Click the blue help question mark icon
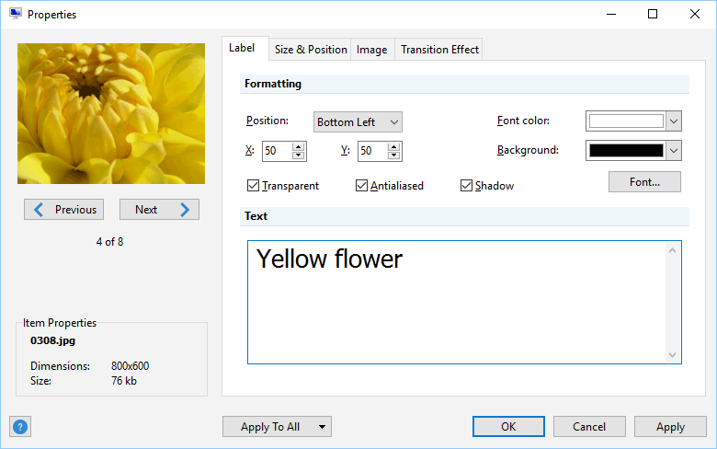This screenshot has width=717, height=449. click(19, 427)
